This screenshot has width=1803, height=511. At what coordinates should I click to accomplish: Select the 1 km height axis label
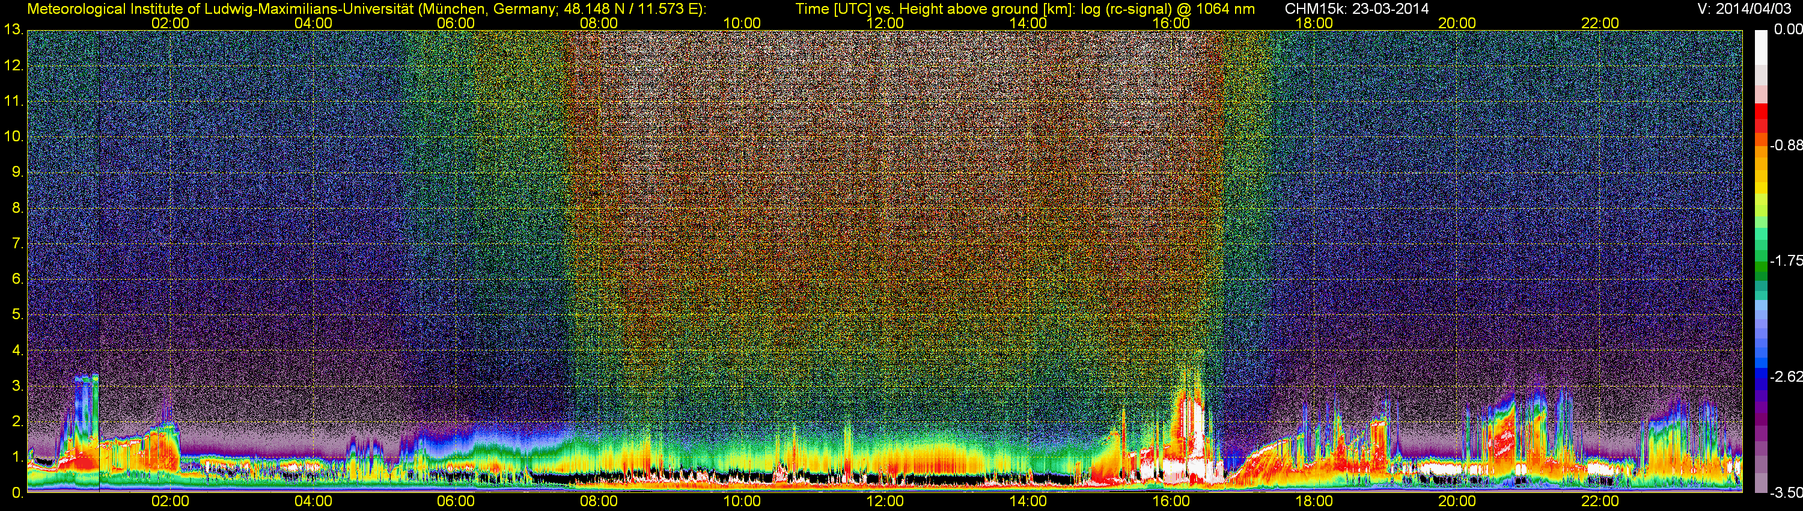coord(17,457)
